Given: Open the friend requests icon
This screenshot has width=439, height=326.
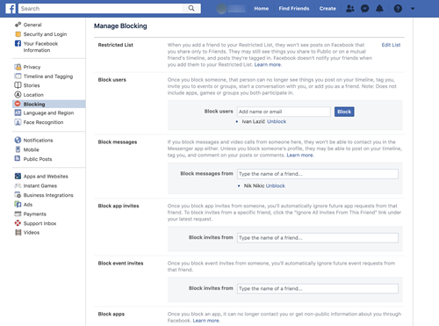Looking at the screenshot, I should pyautogui.click(x=349, y=9).
